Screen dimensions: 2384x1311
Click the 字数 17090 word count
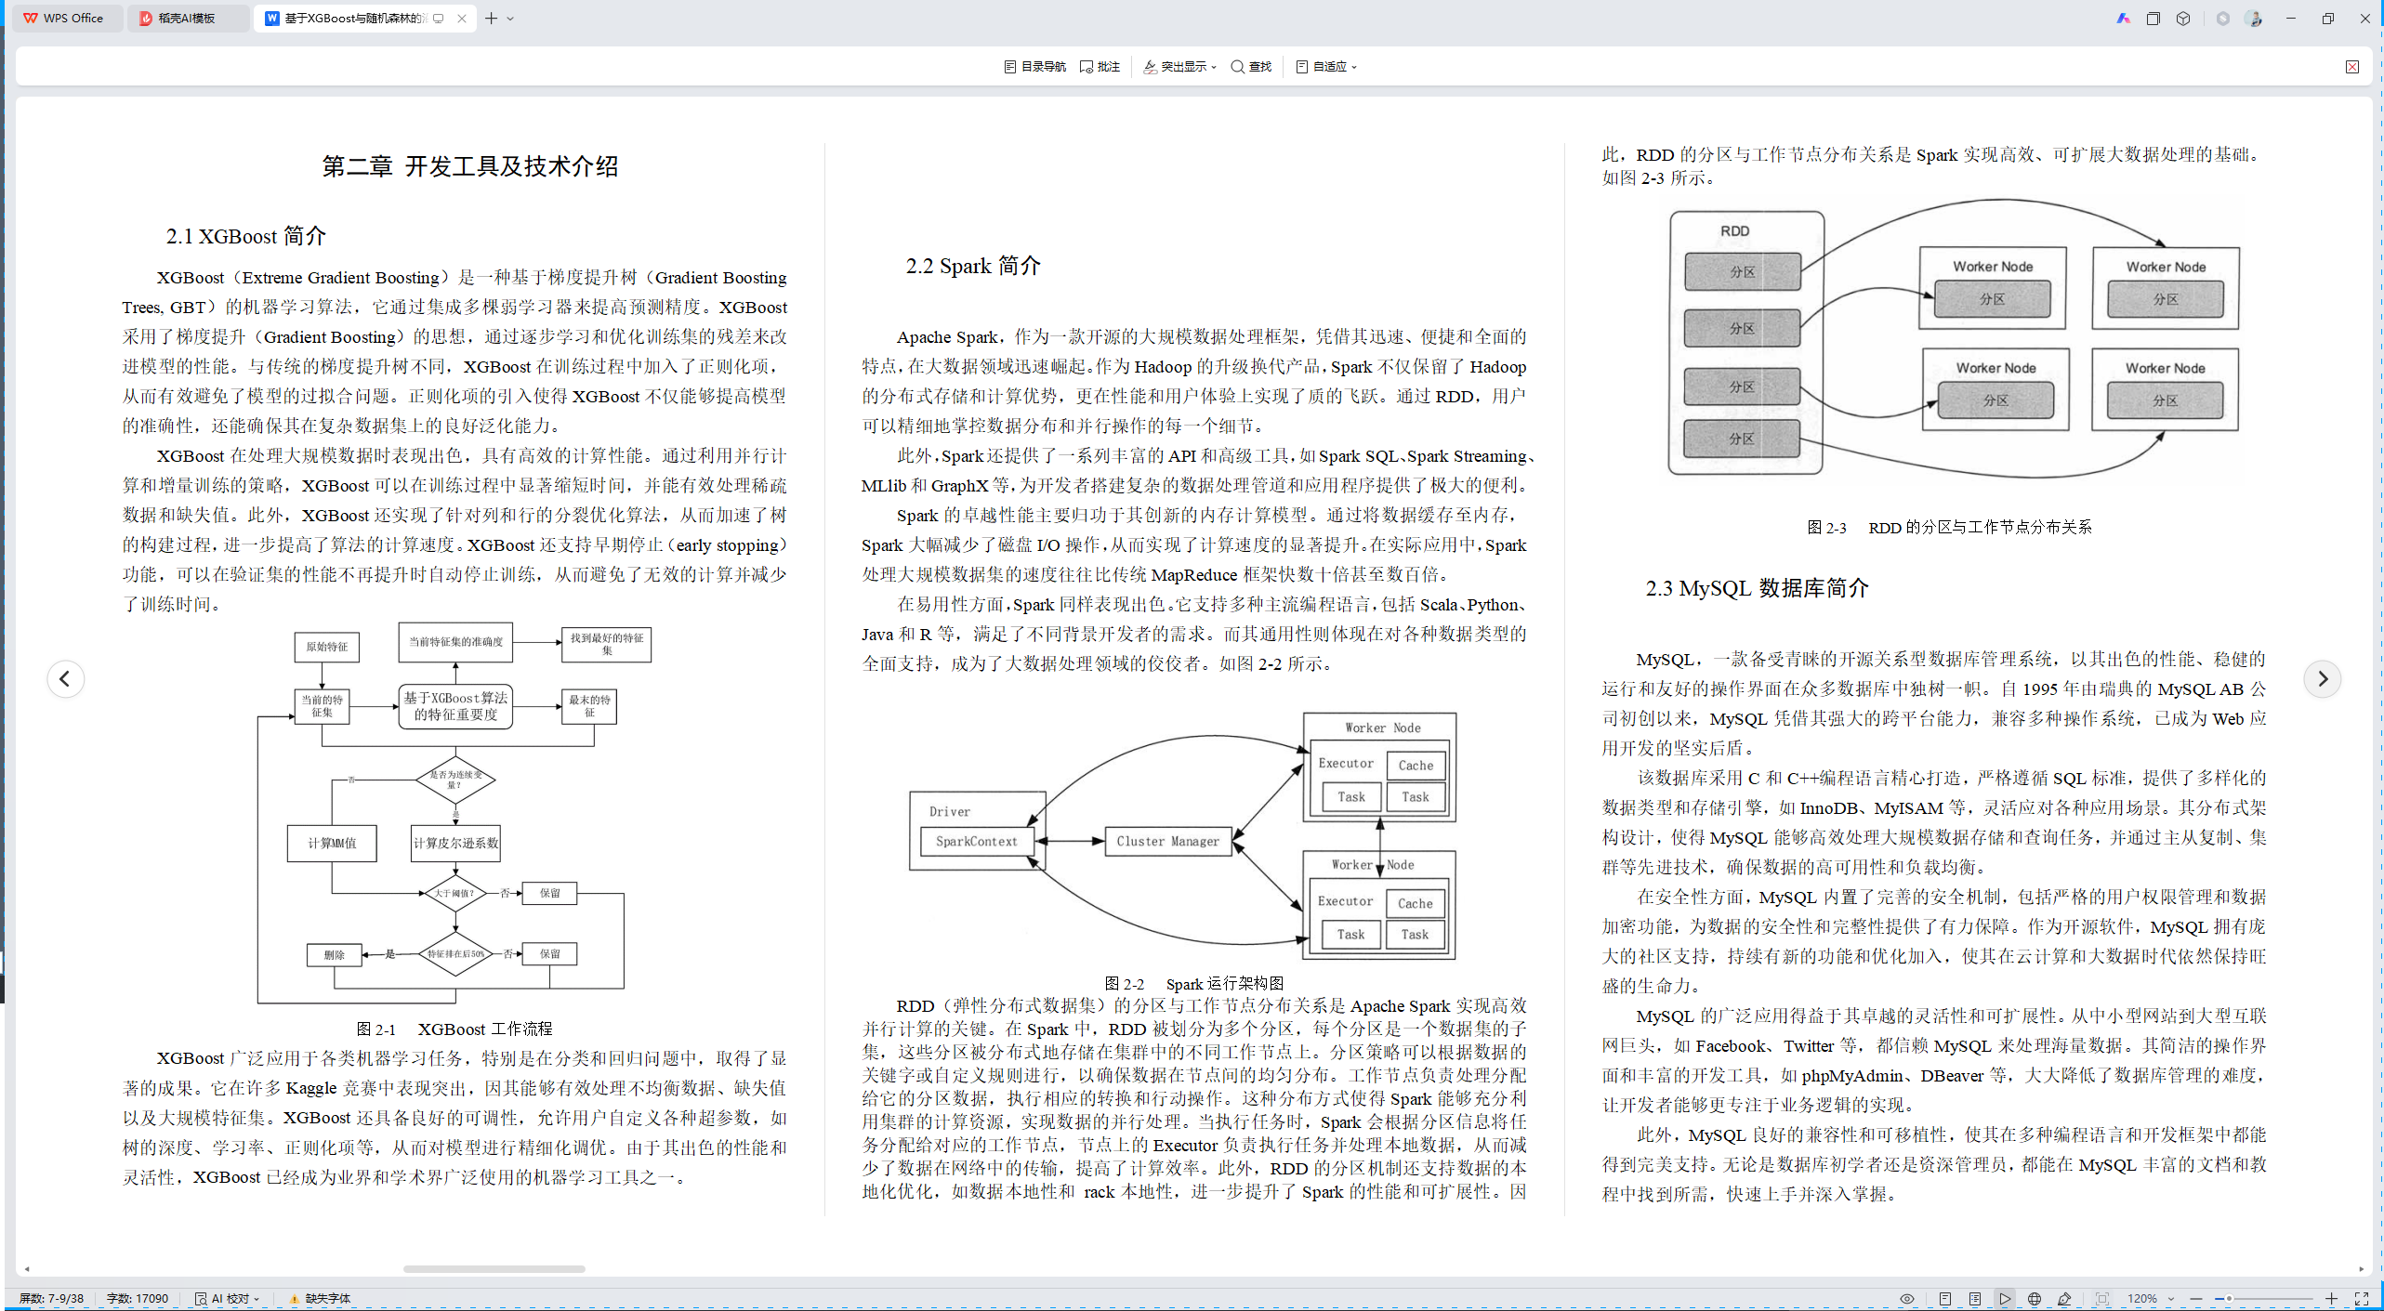click(x=138, y=1299)
